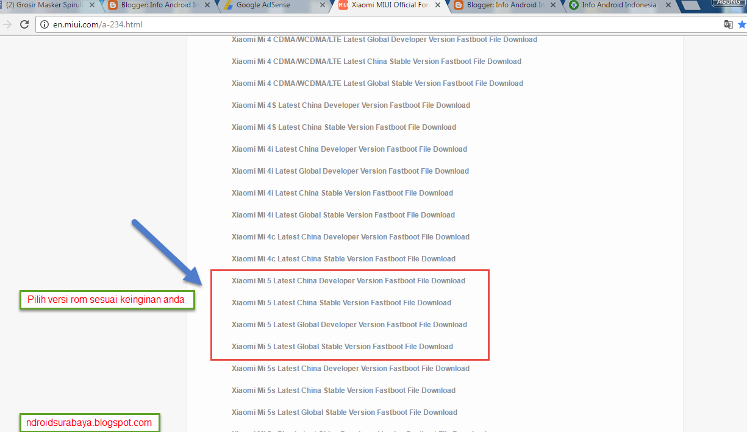Select the Xiaomi MIUI Official Forum tab
The height and width of the screenshot is (432, 747).
pos(390,5)
